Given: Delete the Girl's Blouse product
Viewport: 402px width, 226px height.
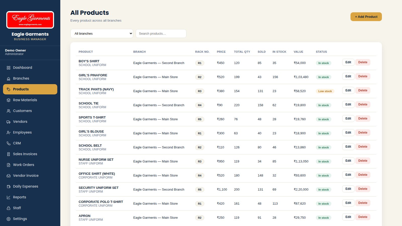Looking at the screenshot, I should [x=363, y=133].
